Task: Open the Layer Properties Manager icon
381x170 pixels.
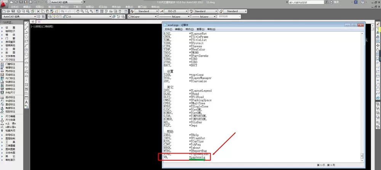Action: 50,16
